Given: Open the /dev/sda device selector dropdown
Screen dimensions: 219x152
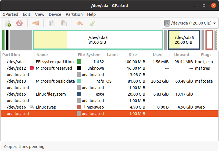Looking at the screenshot, I should click(x=190, y=23).
